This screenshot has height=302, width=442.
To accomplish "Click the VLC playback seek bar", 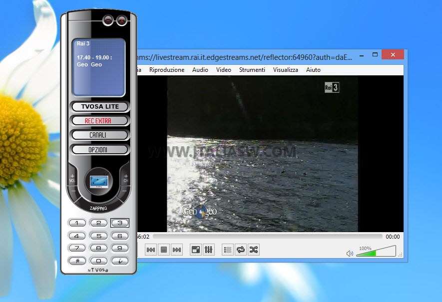I will [267, 237].
